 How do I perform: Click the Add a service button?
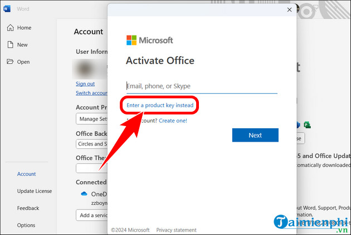92,215
